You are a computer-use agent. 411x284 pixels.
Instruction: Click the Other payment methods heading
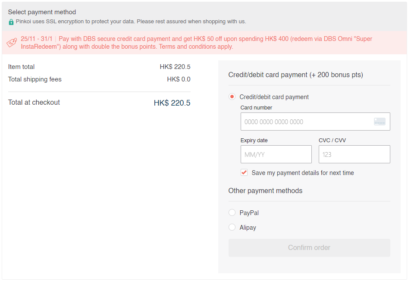265,191
